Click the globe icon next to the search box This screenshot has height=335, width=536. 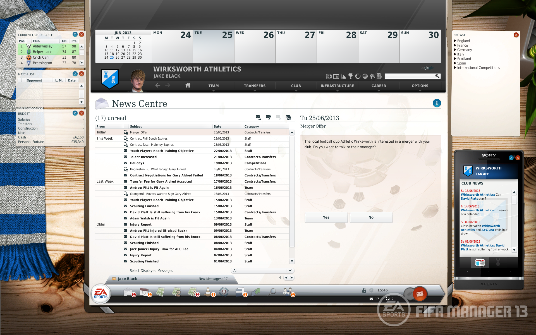tap(365, 76)
